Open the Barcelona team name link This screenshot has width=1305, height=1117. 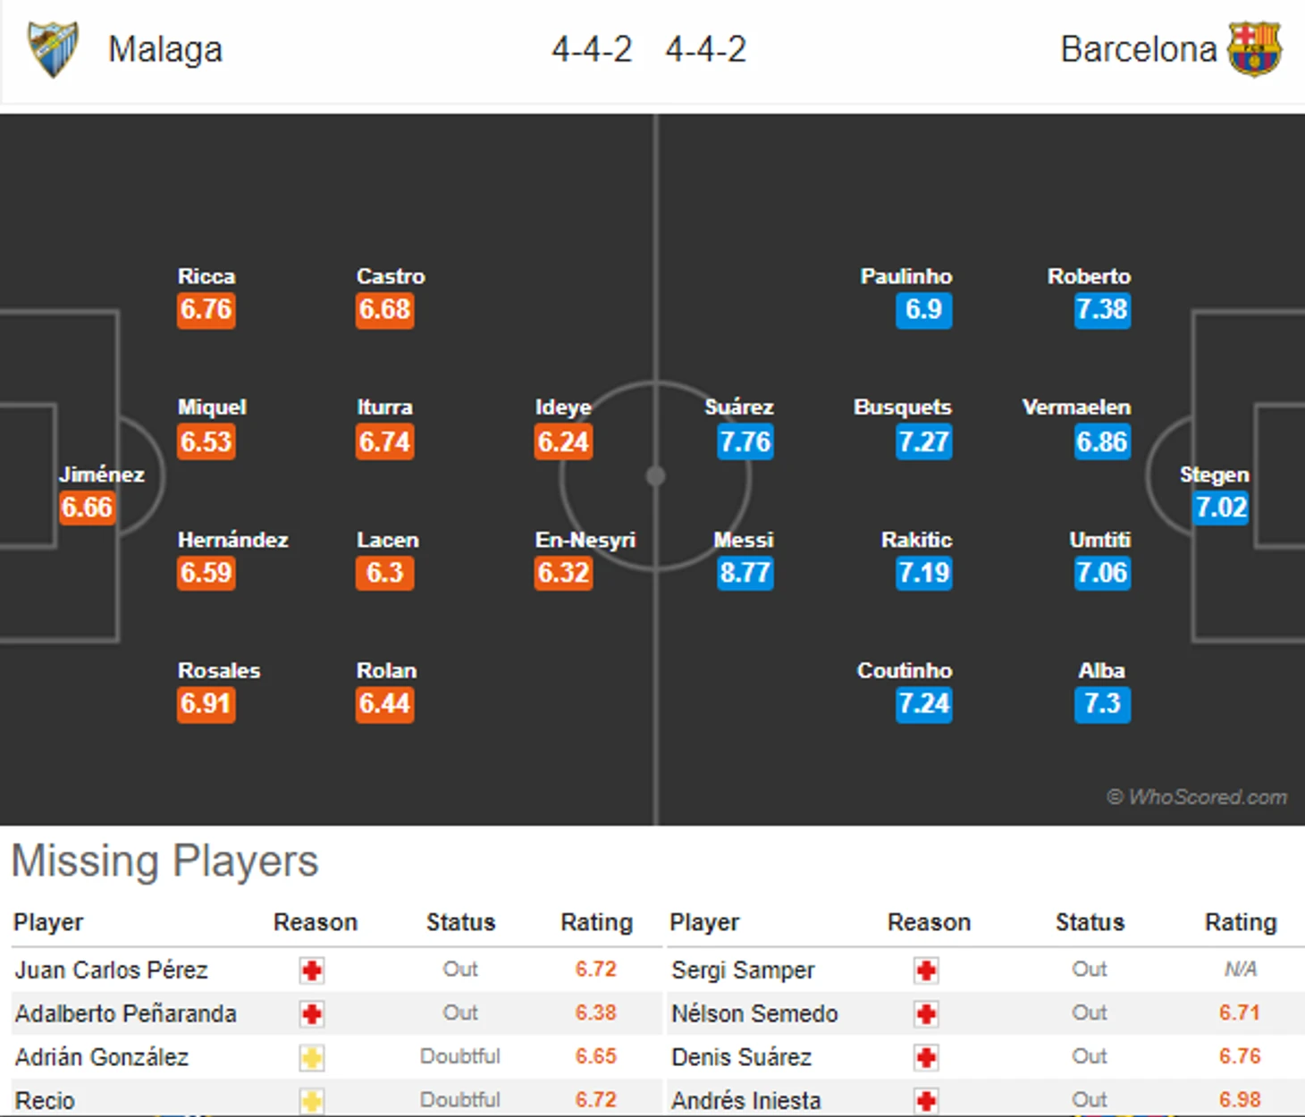1139,49
